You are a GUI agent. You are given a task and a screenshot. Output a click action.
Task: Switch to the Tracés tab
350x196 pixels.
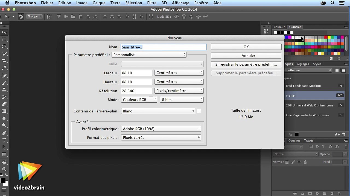tap(309, 140)
